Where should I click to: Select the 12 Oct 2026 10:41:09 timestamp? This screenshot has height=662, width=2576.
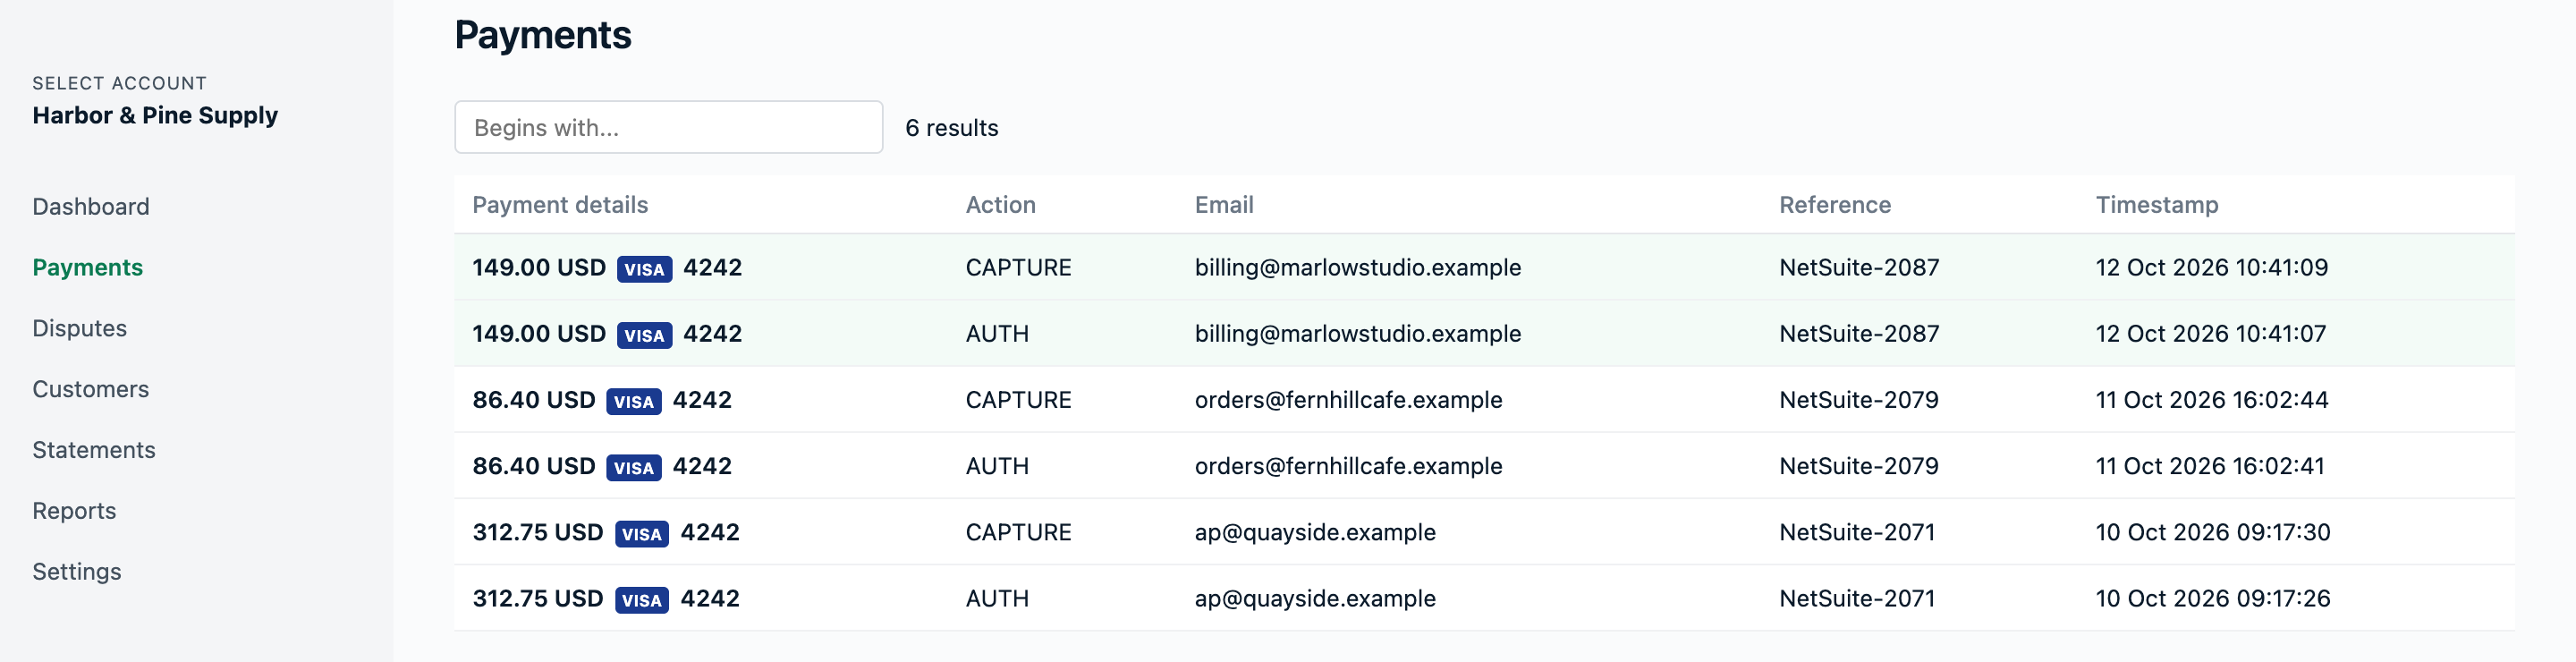coord(2212,267)
